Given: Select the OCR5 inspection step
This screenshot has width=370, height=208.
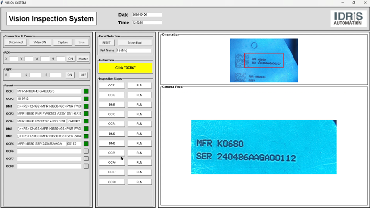Looking at the screenshot, I should (x=112, y=153).
